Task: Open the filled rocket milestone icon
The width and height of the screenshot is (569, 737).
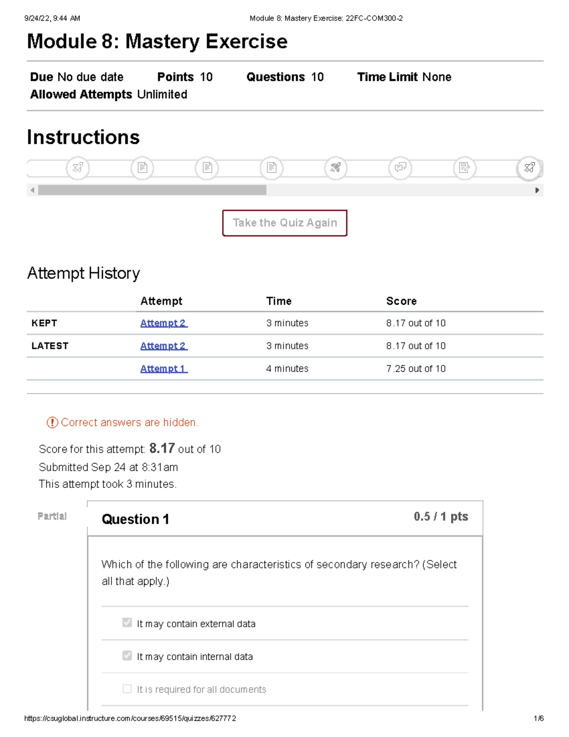Action: coord(336,168)
